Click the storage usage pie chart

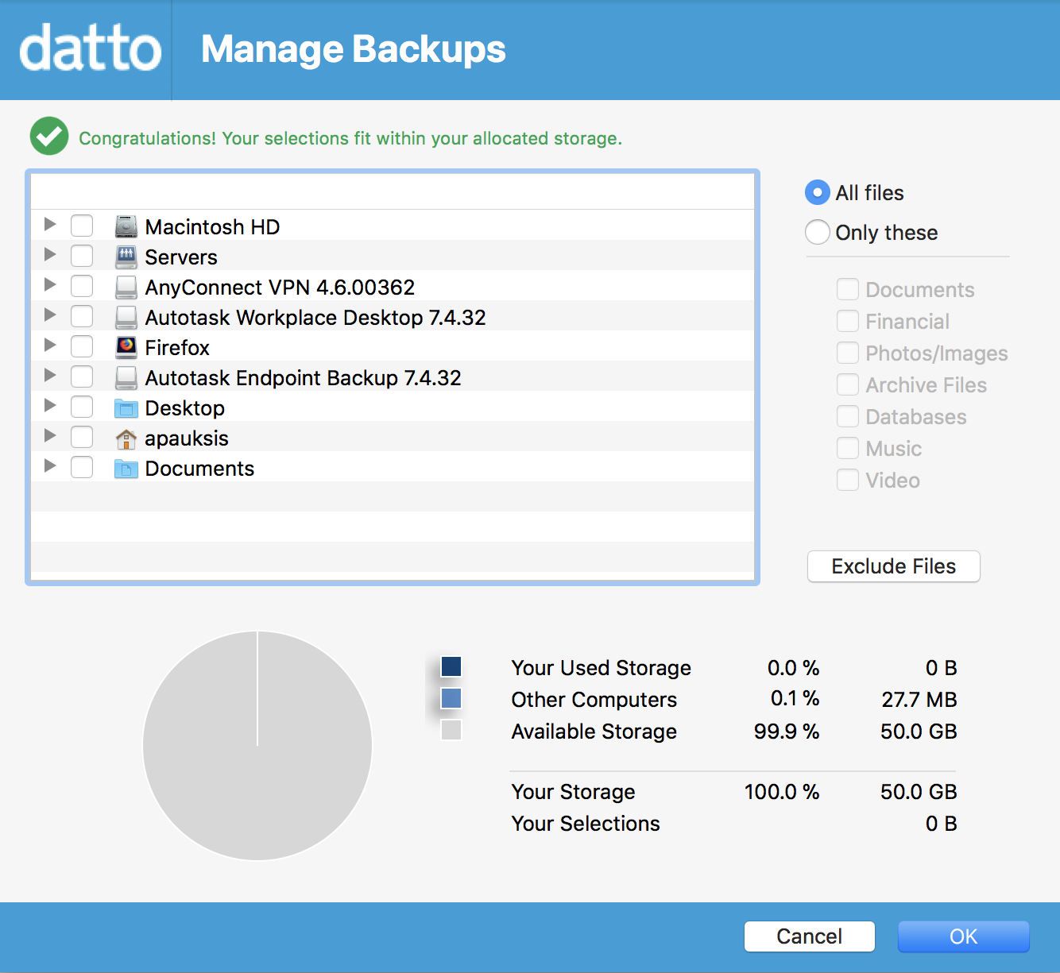257,746
